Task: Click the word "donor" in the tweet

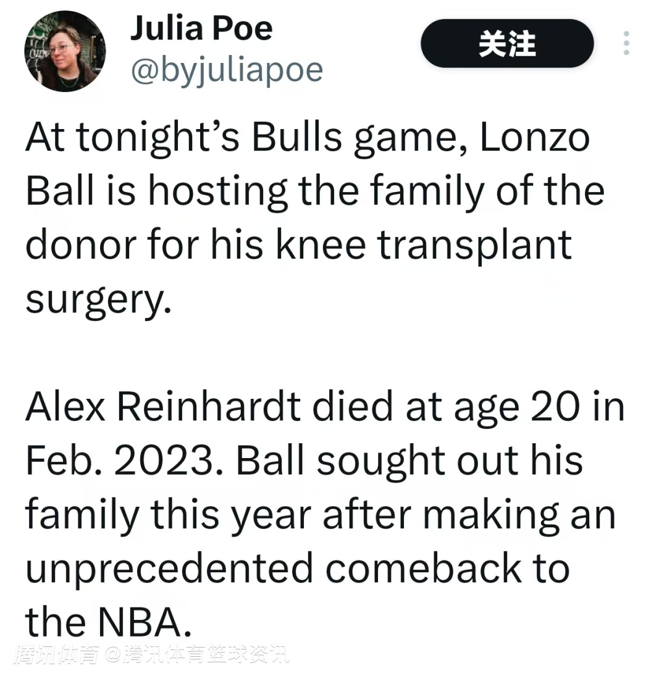Action: (79, 246)
